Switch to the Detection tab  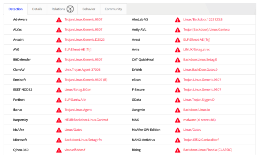tap(16, 9)
